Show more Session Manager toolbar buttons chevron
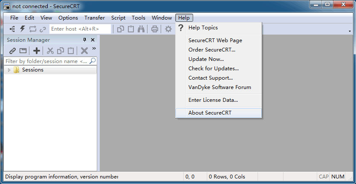This screenshot has height=184, width=356. [94, 48]
